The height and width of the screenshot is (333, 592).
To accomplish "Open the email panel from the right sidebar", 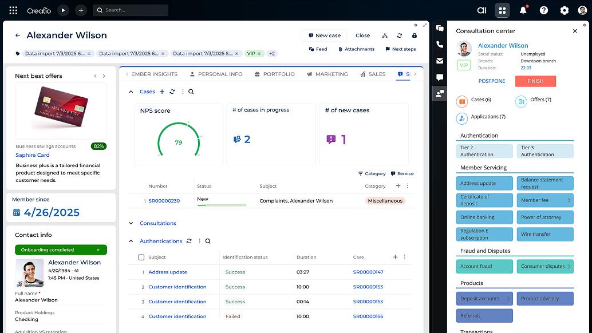I will (439, 60).
